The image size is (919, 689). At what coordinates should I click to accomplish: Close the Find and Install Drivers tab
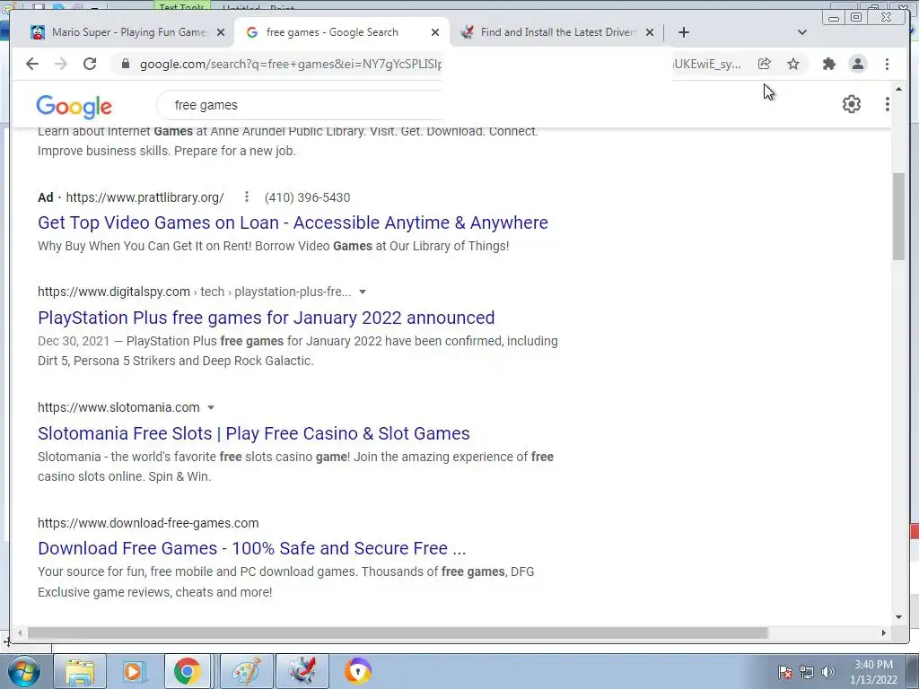650,32
